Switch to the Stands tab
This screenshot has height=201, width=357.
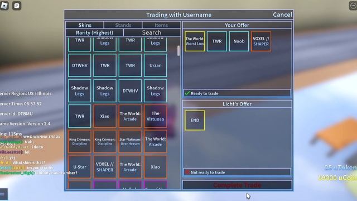123,25
